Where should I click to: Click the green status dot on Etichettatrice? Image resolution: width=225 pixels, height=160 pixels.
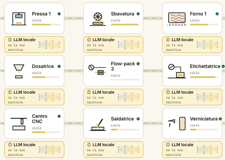pos(223,66)
